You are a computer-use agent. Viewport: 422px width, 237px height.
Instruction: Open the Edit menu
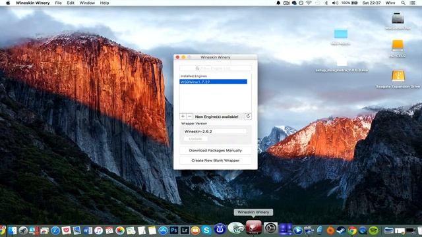point(71,3)
